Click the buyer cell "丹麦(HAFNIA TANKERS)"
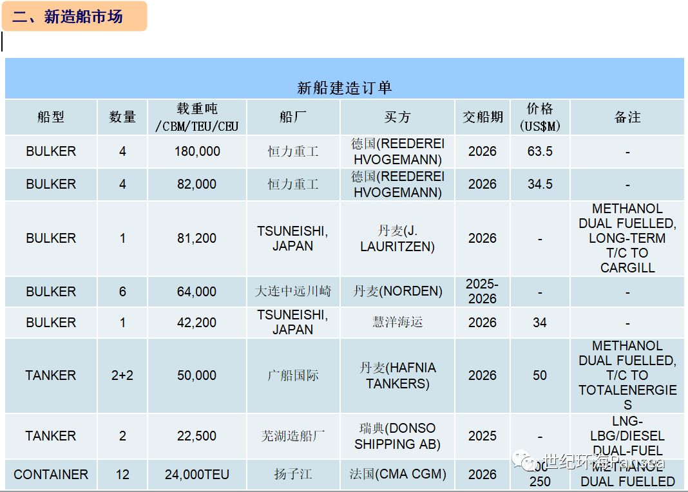The width and height of the screenshot is (688, 492). (x=397, y=375)
